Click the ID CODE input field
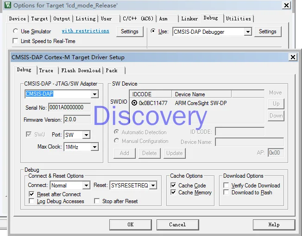 [x=240, y=132]
